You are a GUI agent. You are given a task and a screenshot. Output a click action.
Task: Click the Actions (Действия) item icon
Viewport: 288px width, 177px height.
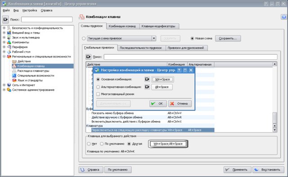tap(14, 61)
